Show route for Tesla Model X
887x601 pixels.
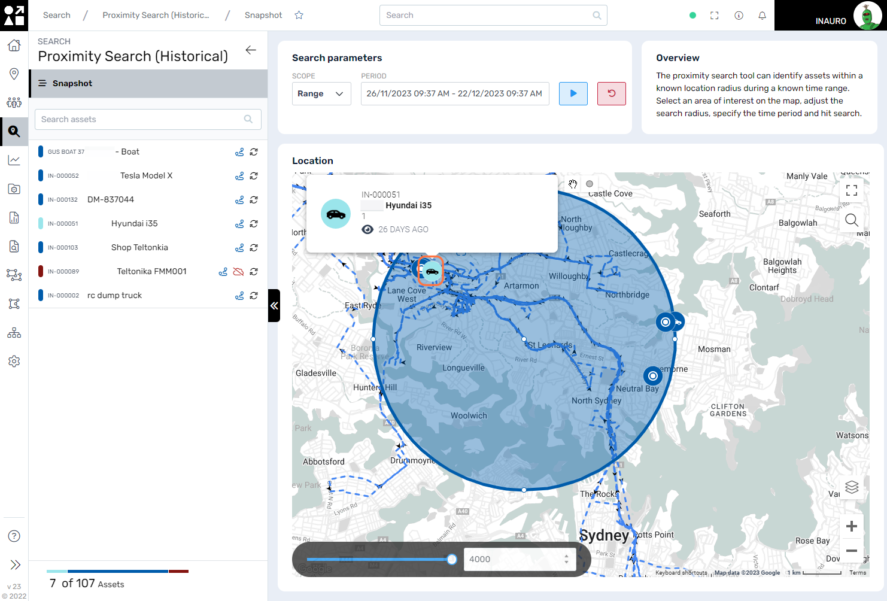[x=239, y=176]
